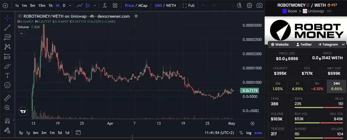
Task: Open the token Telegram link
Action: [x=328, y=44]
